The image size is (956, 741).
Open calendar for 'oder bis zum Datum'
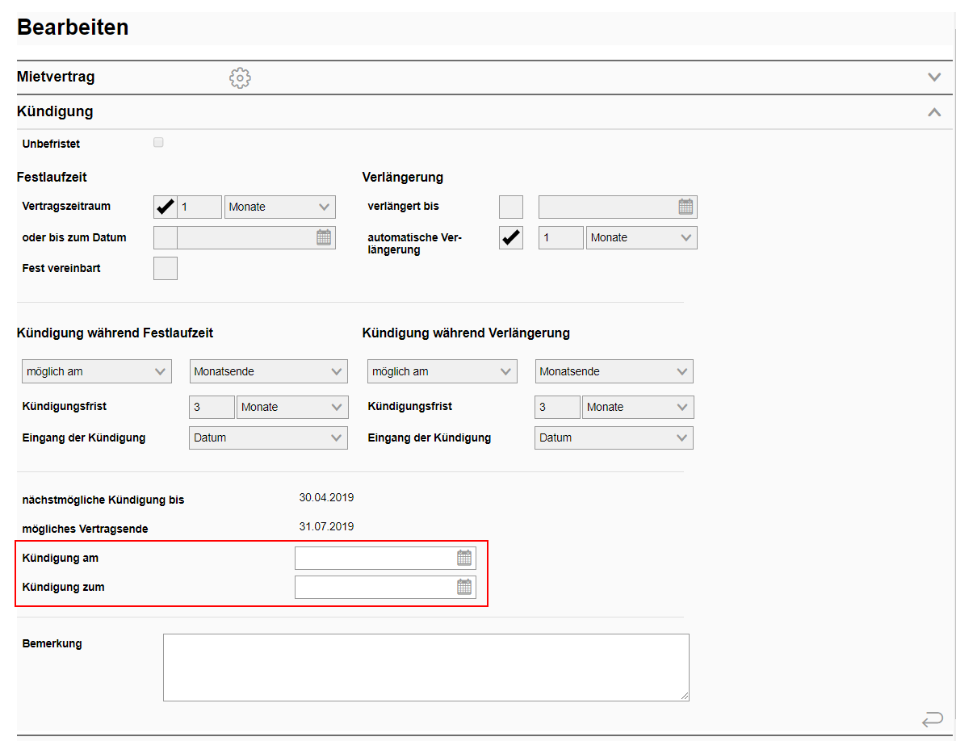pos(323,237)
